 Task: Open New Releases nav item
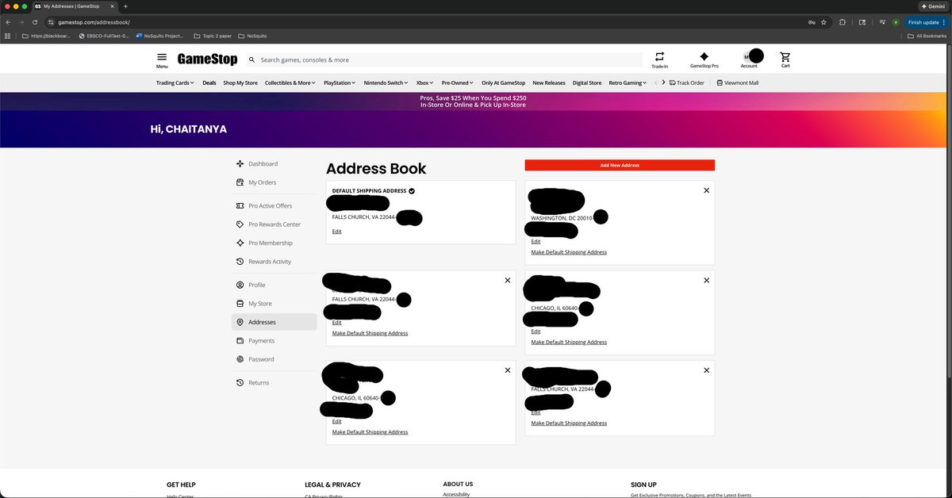(549, 82)
